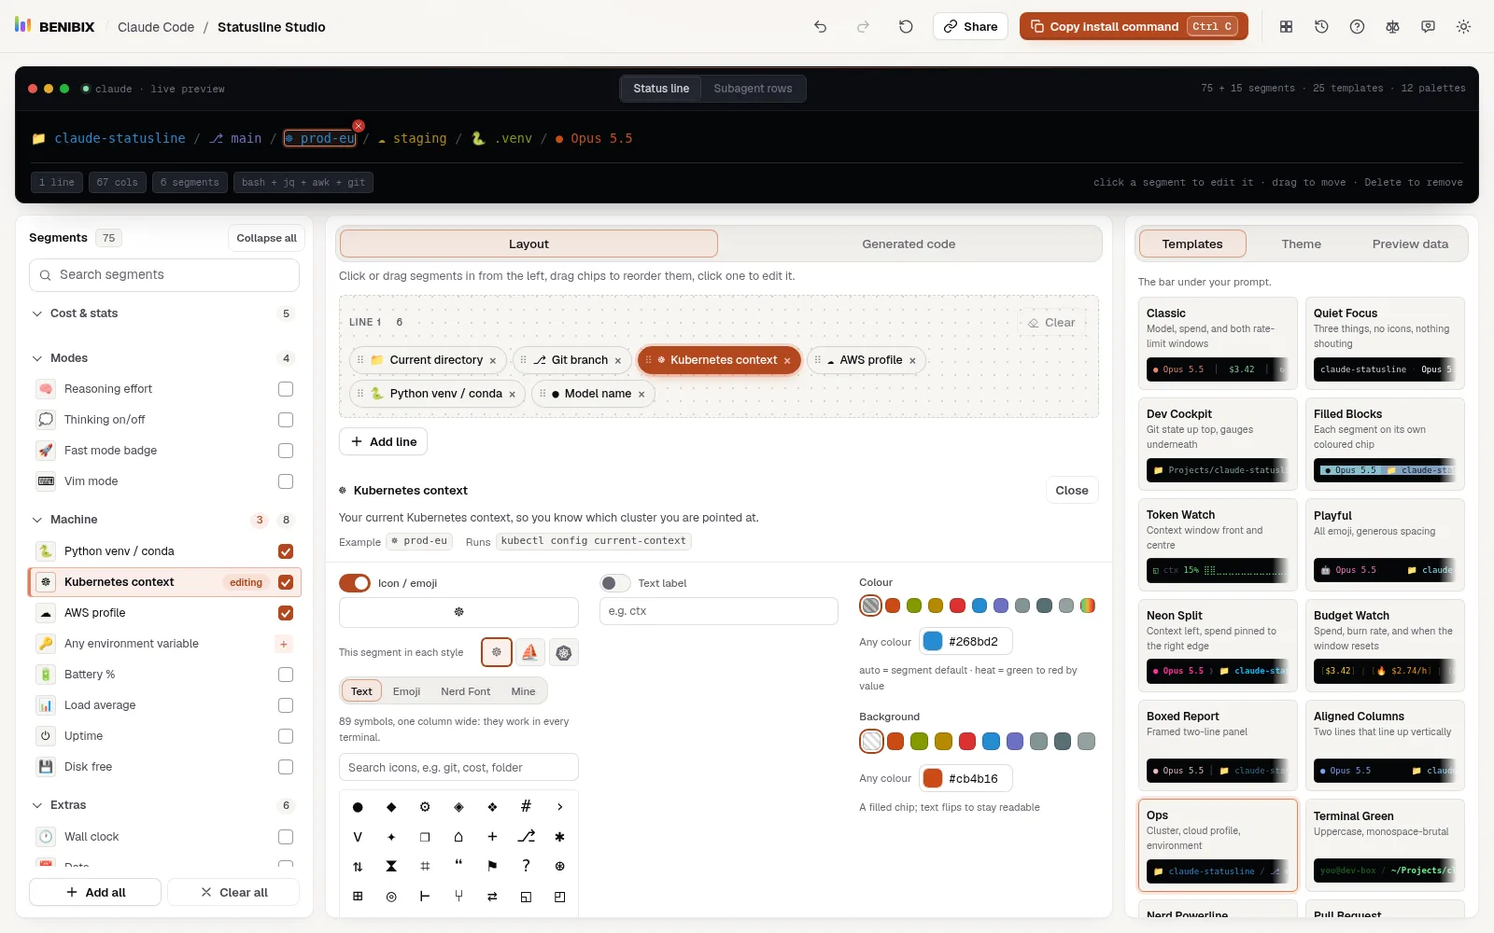This screenshot has width=1494, height=933.
Task: Select the Nerd Font icon set tab
Action: point(465,691)
